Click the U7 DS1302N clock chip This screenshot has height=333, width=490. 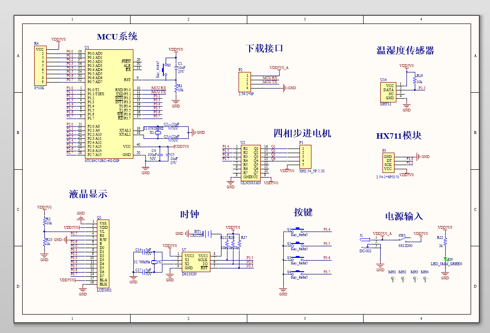(196, 262)
